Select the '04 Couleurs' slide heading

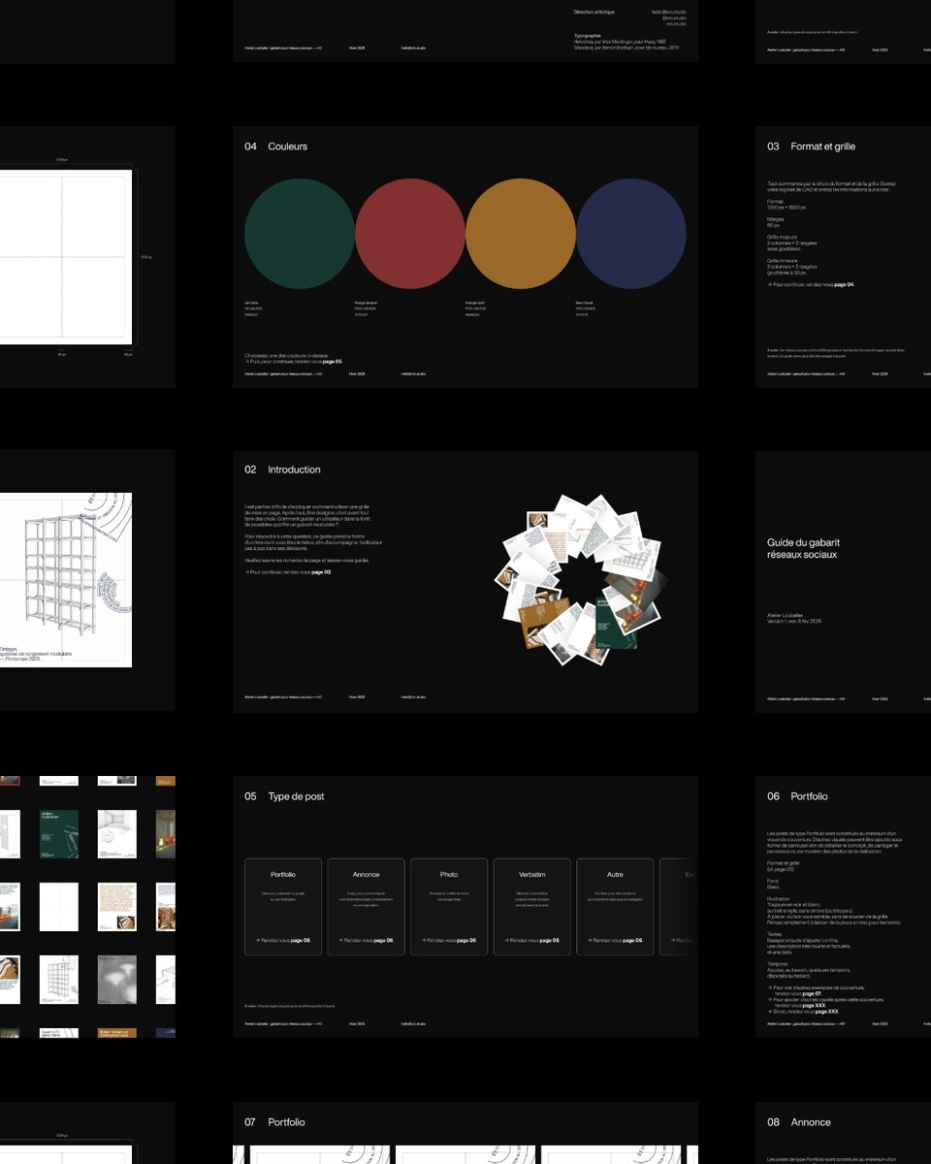tap(276, 146)
